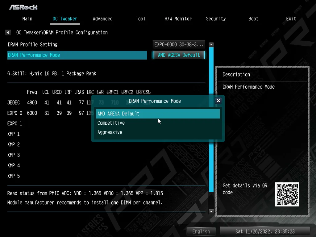Open the Exit tab
The height and width of the screenshot is (237, 316).
point(291,19)
